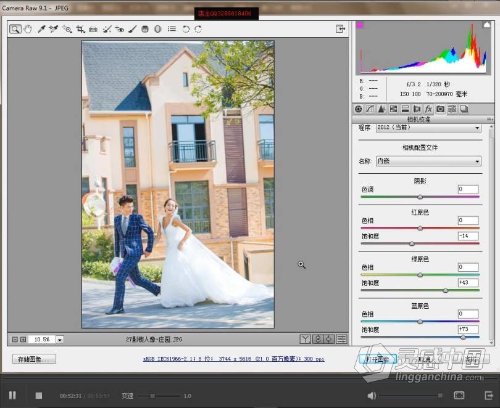Switch to the Split Toning tab
The image size is (500, 408).
point(405,109)
